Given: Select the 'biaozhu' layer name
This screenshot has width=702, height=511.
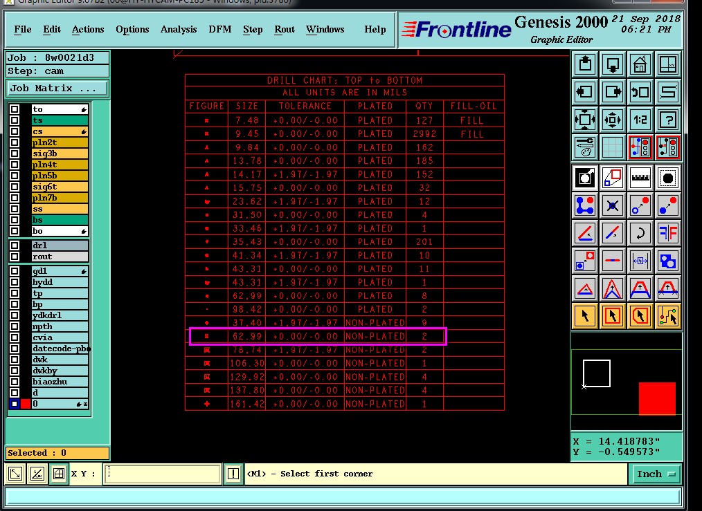Looking at the screenshot, I should tap(60, 382).
